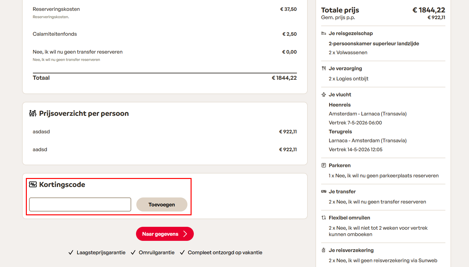This screenshot has height=267, width=469.
Task: Click the airplane icon beside Je vlucht
Action: pos(323,94)
